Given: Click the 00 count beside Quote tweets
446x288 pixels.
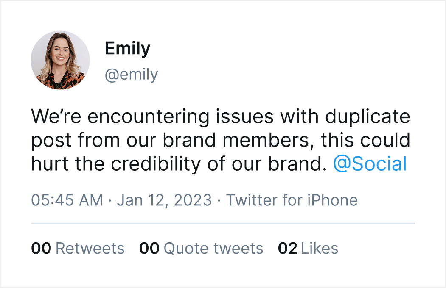Looking at the screenshot, I should pyautogui.click(x=149, y=248).
